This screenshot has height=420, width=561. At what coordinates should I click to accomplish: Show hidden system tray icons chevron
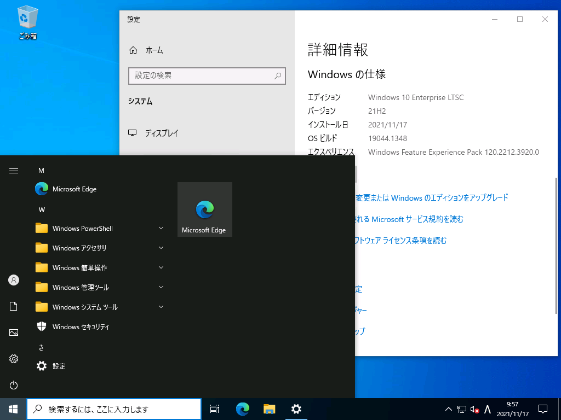click(x=448, y=409)
